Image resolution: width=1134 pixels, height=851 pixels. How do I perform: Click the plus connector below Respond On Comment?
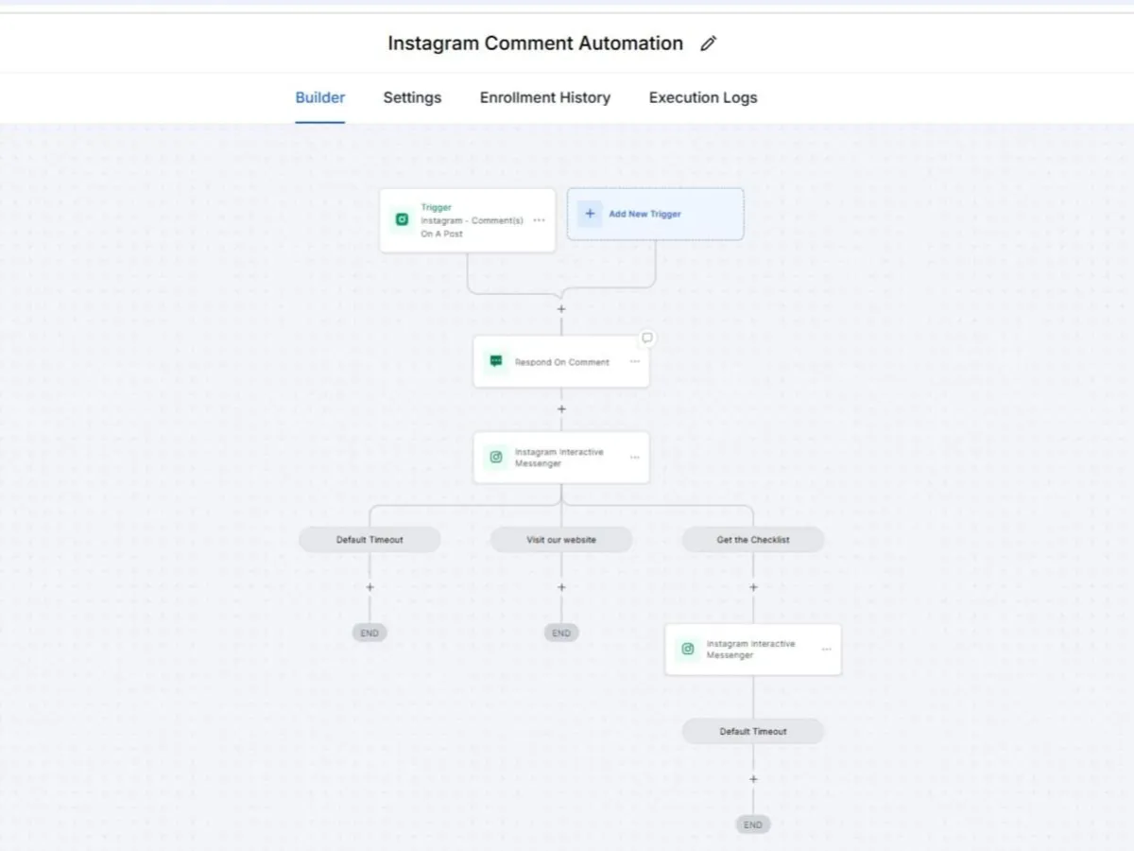click(x=561, y=409)
